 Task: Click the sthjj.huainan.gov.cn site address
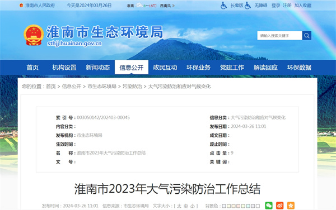tap(74, 44)
